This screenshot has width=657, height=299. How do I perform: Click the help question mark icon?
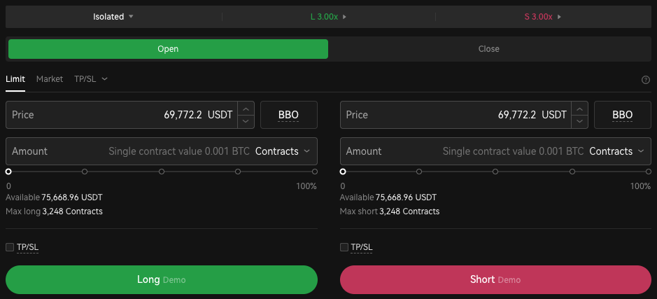pyautogui.click(x=646, y=80)
